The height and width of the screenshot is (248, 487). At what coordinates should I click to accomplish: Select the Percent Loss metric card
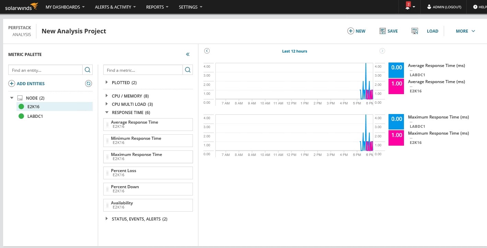pos(148,173)
